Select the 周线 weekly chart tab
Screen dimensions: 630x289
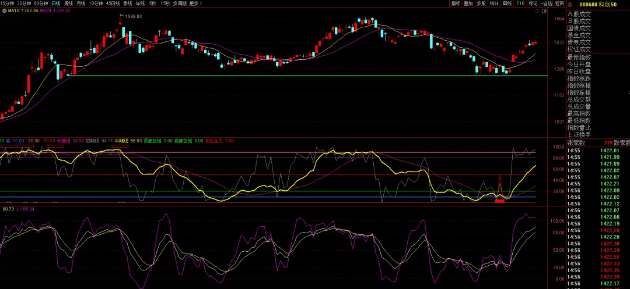(x=69, y=3)
